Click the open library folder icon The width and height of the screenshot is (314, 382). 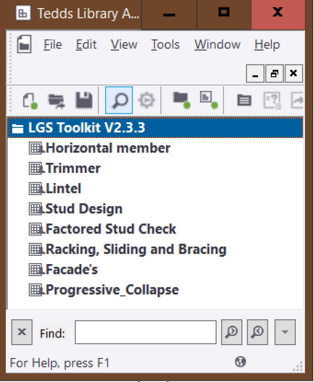56,100
